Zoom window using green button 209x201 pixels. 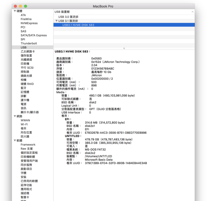26,6
